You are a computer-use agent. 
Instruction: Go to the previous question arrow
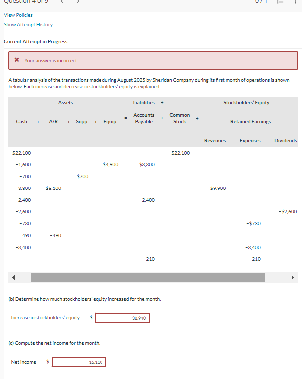tap(62, 1)
